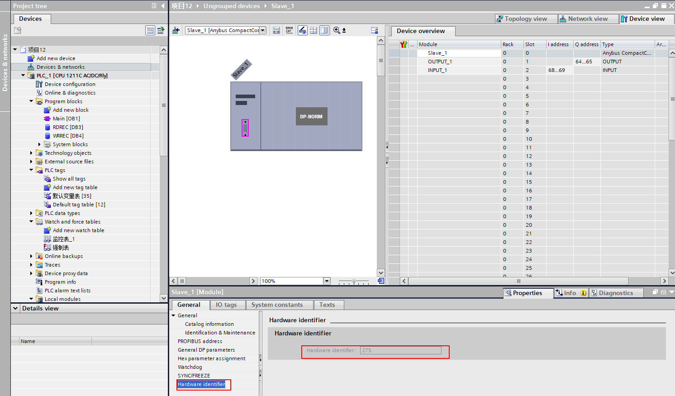Open the Slave_1 device selector dropdown
The height and width of the screenshot is (396, 675).
click(262, 30)
